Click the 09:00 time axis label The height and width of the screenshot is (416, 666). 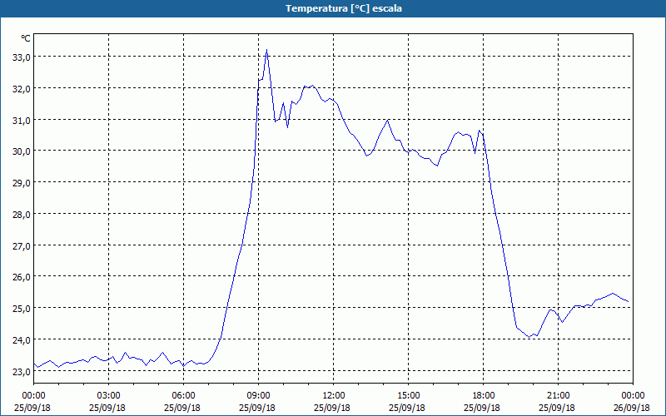coord(258,396)
